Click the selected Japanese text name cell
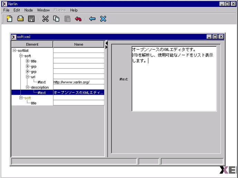 coord(79,92)
